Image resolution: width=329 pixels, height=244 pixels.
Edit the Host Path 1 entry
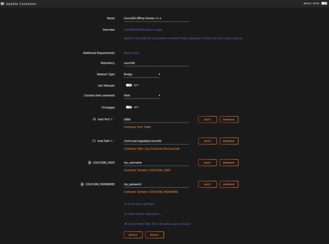pos(207,141)
